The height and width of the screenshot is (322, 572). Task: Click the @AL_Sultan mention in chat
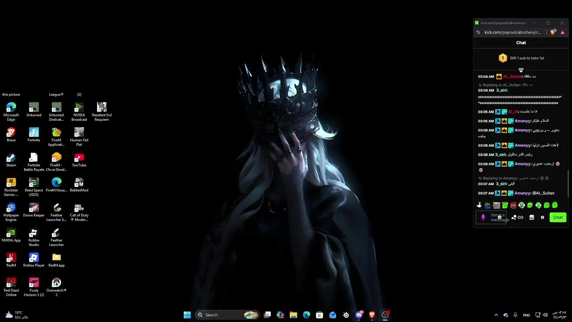point(543,193)
